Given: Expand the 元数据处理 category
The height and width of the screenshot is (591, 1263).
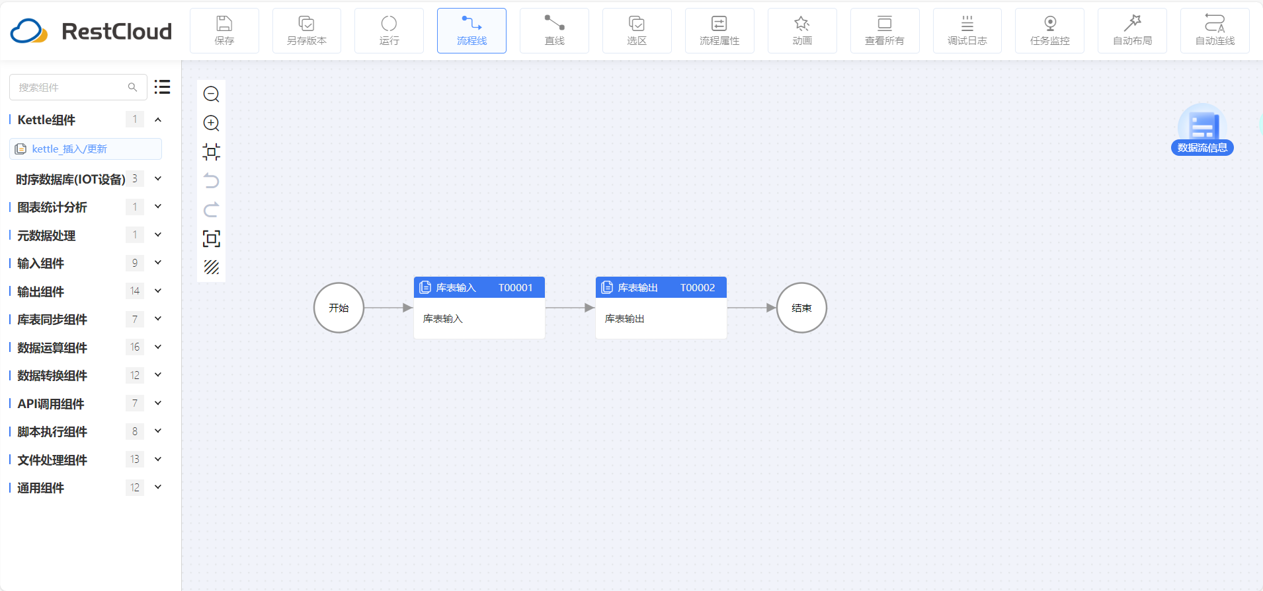Looking at the screenshot, I should (158, 235).
